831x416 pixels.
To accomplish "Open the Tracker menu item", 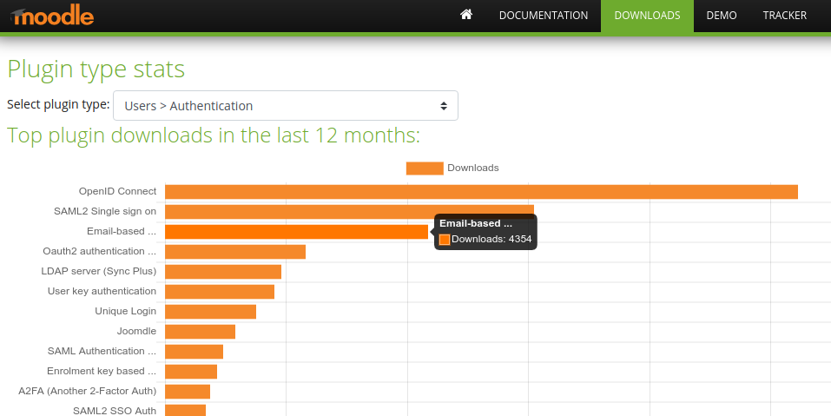I will click(x=785, y=16).
